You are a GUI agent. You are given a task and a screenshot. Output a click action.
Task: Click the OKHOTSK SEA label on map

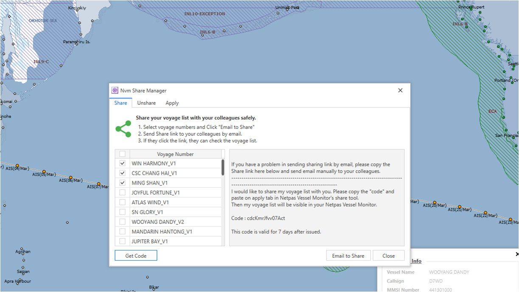[42, 20]
